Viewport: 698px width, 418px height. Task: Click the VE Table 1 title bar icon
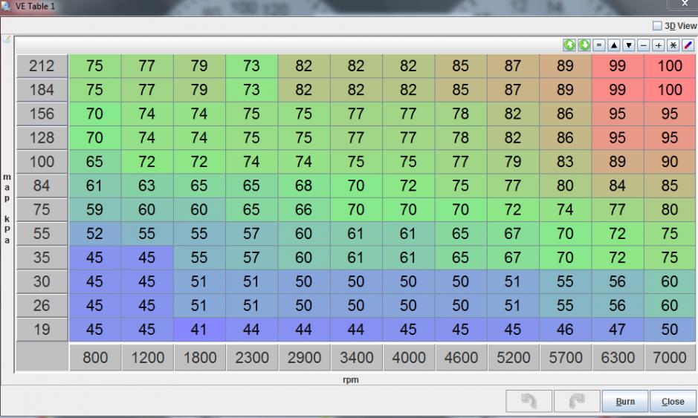click(6, 6)
